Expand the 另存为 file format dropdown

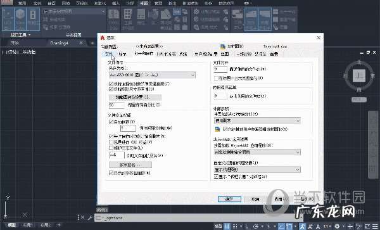pos(152,75)
